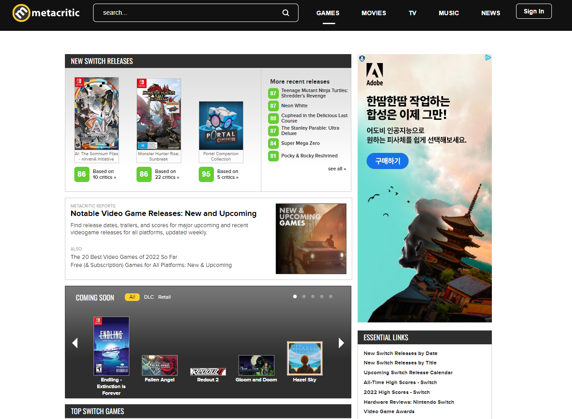The height and width of the screenshot is (419, 572).
Task: Click the 87 score badge for Neon White
Action: [273, 106]
